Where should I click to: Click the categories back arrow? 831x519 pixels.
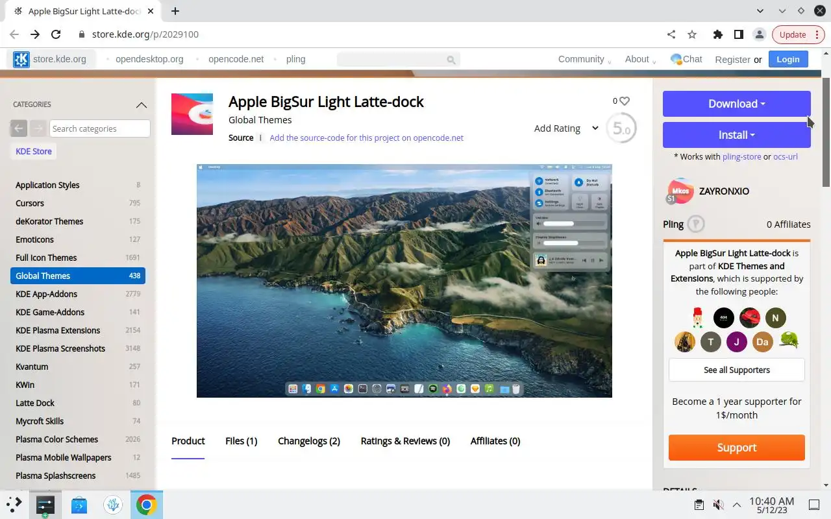pos(19,128)
